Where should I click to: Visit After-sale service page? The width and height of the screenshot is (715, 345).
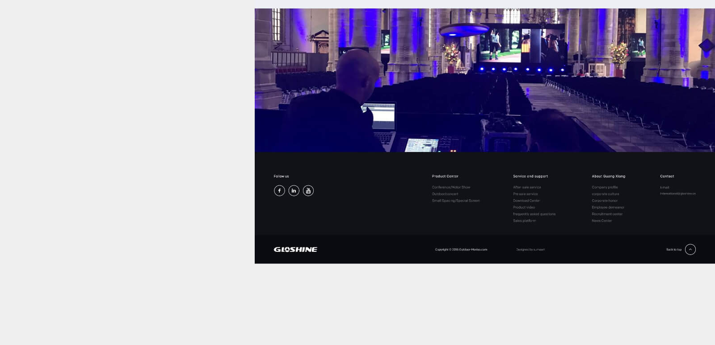pos(527,187)
